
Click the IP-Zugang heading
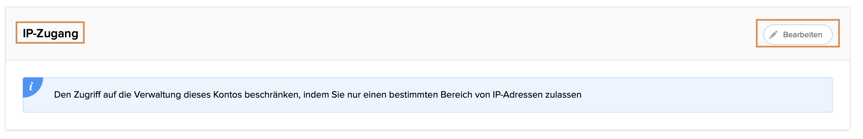(50, 33)
